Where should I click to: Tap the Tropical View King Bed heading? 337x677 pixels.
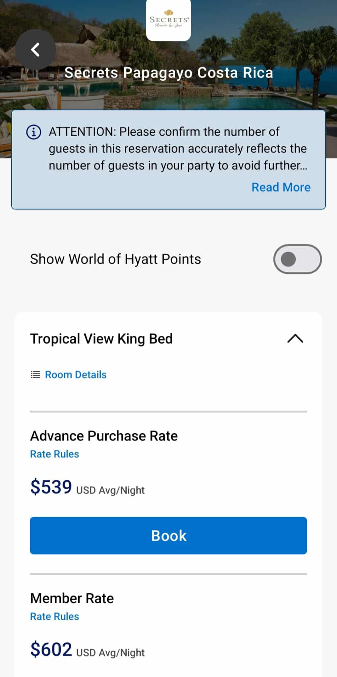tap(101, 339)
